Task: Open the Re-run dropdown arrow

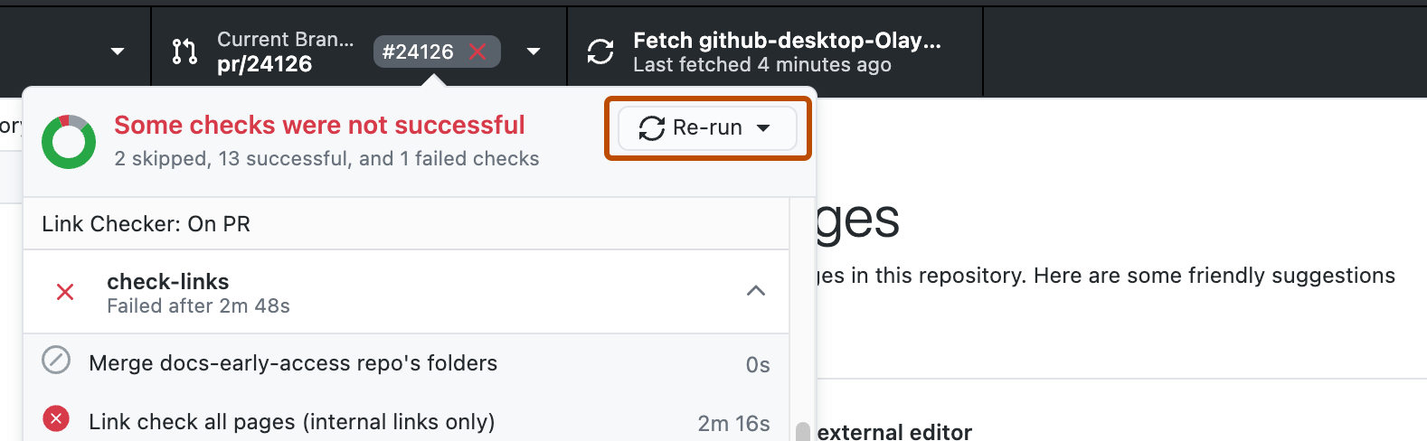Action: click(763, 128)
